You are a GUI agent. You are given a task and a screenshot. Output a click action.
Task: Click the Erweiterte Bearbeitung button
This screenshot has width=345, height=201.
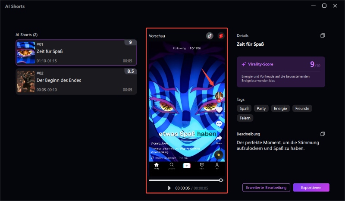coord(266,188)
